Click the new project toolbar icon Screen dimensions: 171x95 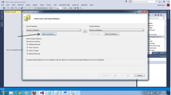12,8
